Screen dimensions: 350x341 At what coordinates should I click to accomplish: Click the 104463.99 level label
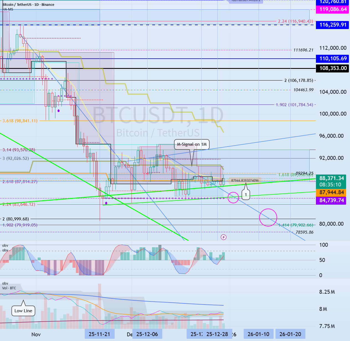(303, 90)
